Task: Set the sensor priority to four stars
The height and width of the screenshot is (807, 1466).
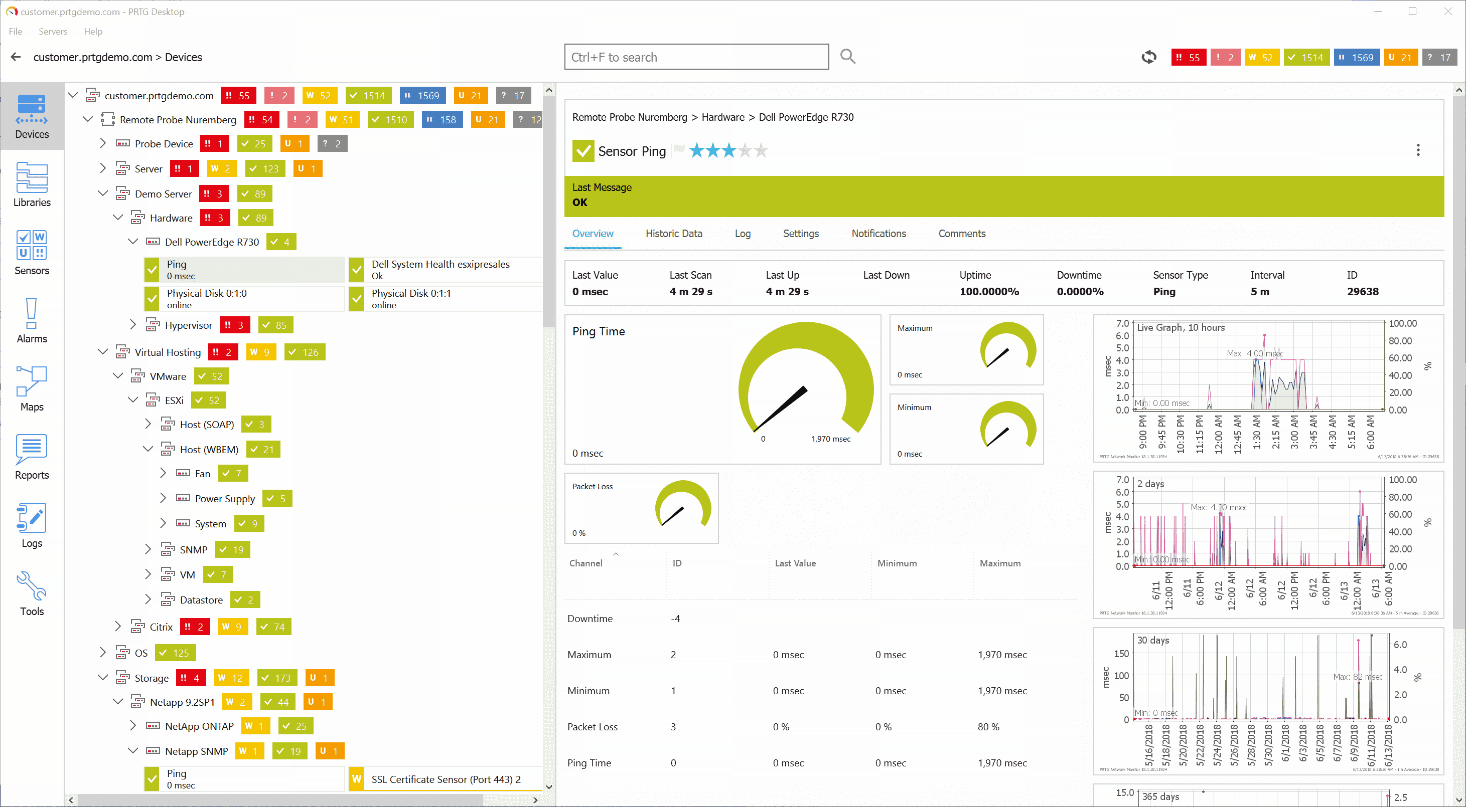Action: 745,150
